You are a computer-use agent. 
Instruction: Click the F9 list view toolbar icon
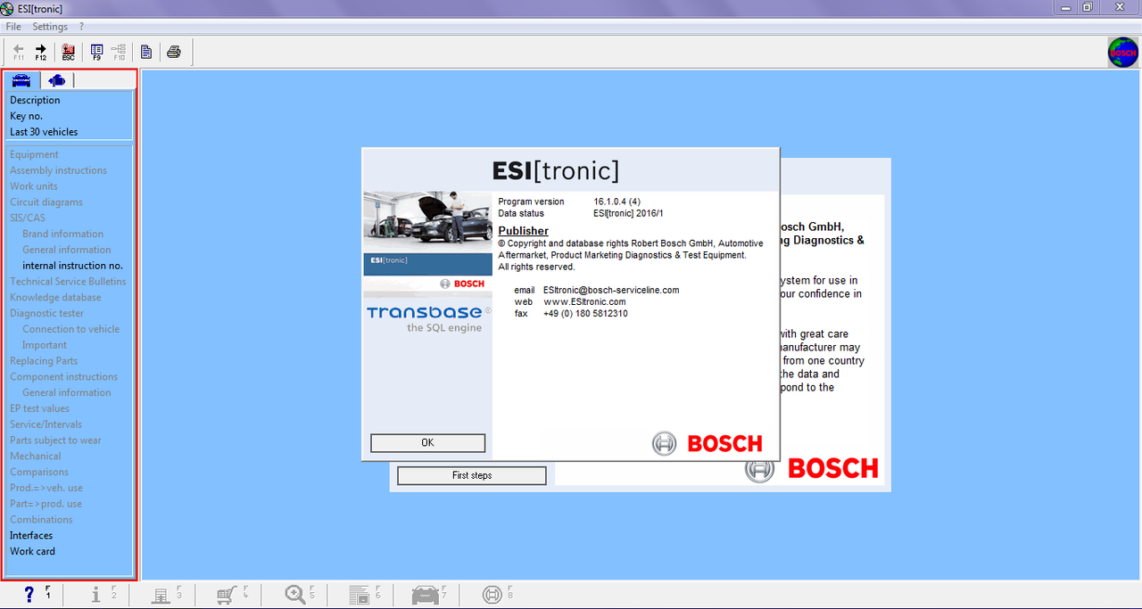tap(97, 52)
